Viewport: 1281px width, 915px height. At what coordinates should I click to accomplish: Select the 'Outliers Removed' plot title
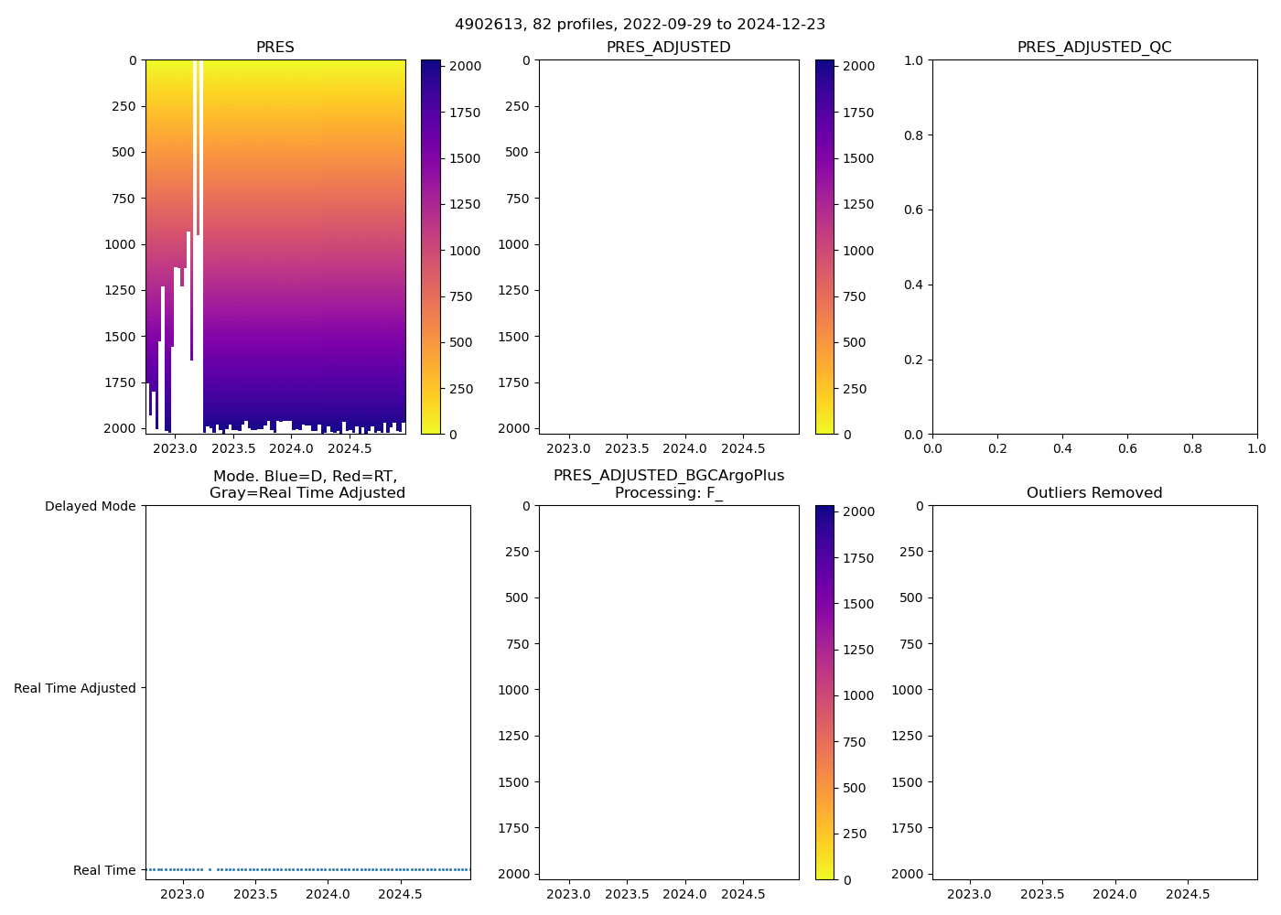point(1094,493)
